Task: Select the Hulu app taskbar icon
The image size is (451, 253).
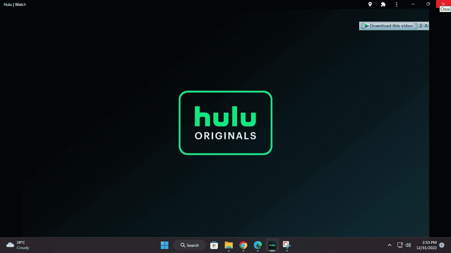Action: [x=272, y=245]
